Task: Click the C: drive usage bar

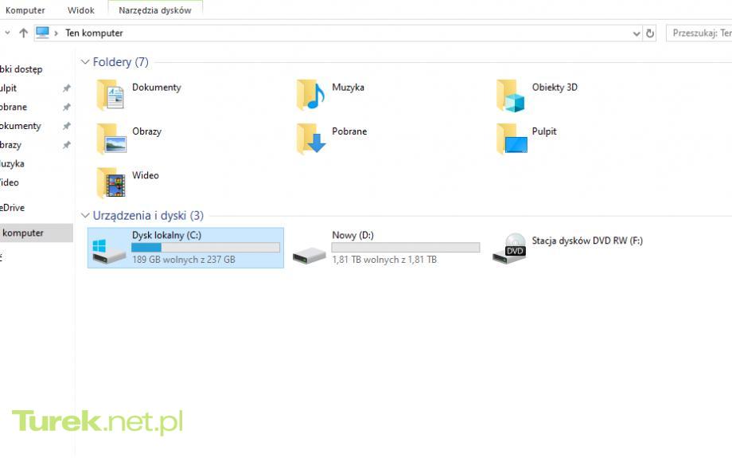Action: point(205,248)
